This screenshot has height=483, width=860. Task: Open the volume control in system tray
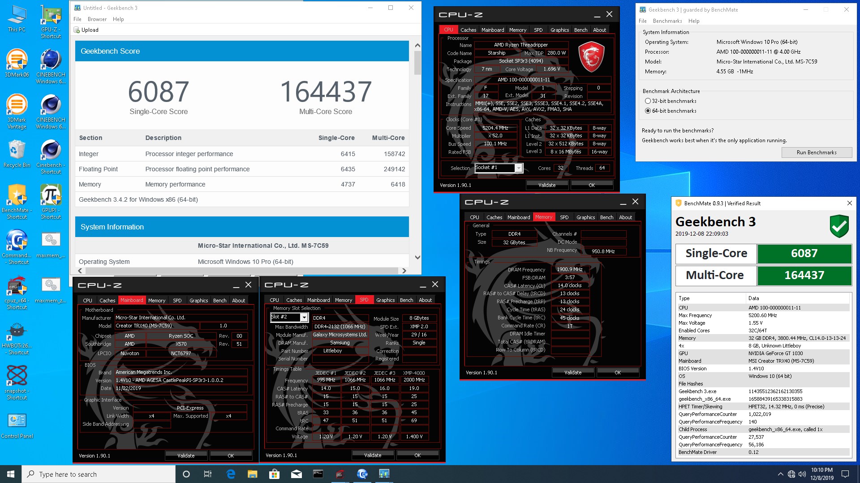[802, 474]
